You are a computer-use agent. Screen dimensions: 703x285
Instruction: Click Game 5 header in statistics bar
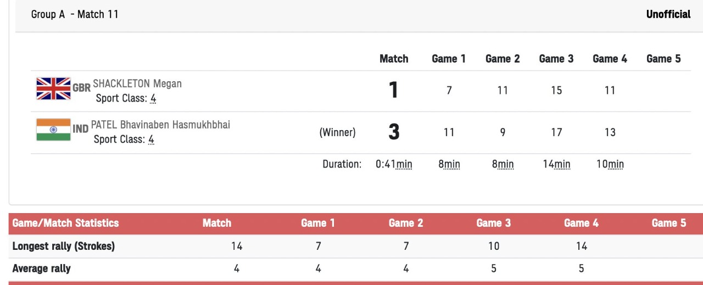pyautogui.click(x=668, y=223)
